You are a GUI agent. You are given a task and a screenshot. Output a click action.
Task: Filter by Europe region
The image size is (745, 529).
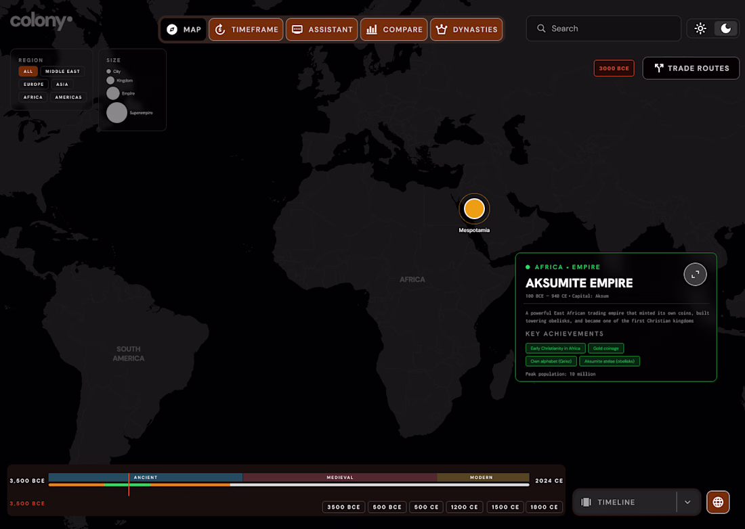(33, 84)
